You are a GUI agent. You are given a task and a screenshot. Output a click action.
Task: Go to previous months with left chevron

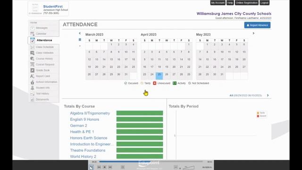80,34
